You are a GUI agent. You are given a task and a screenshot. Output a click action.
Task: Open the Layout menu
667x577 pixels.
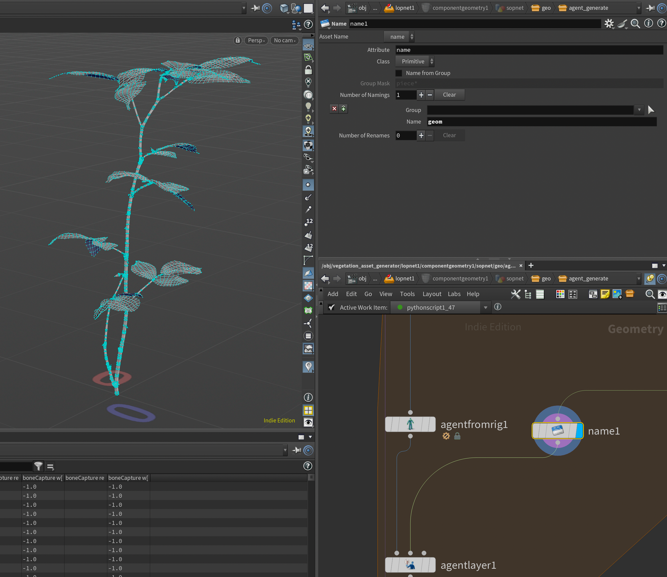(x=432, y=294)
